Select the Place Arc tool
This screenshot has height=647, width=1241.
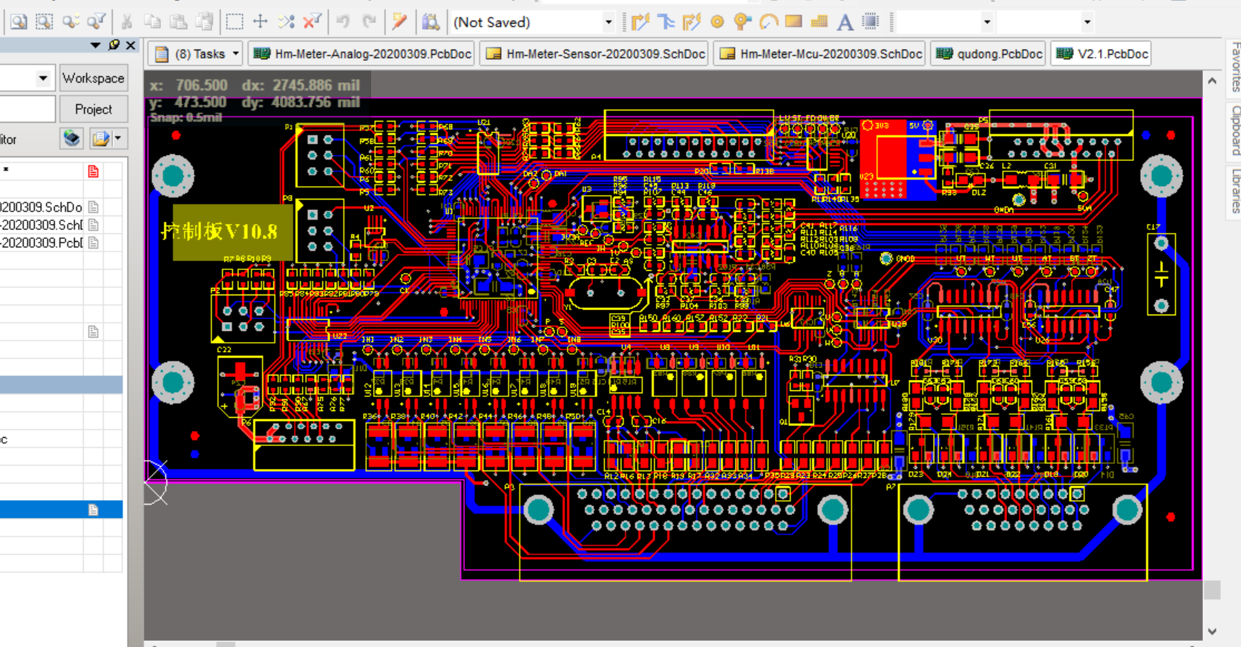pos(768,22)
